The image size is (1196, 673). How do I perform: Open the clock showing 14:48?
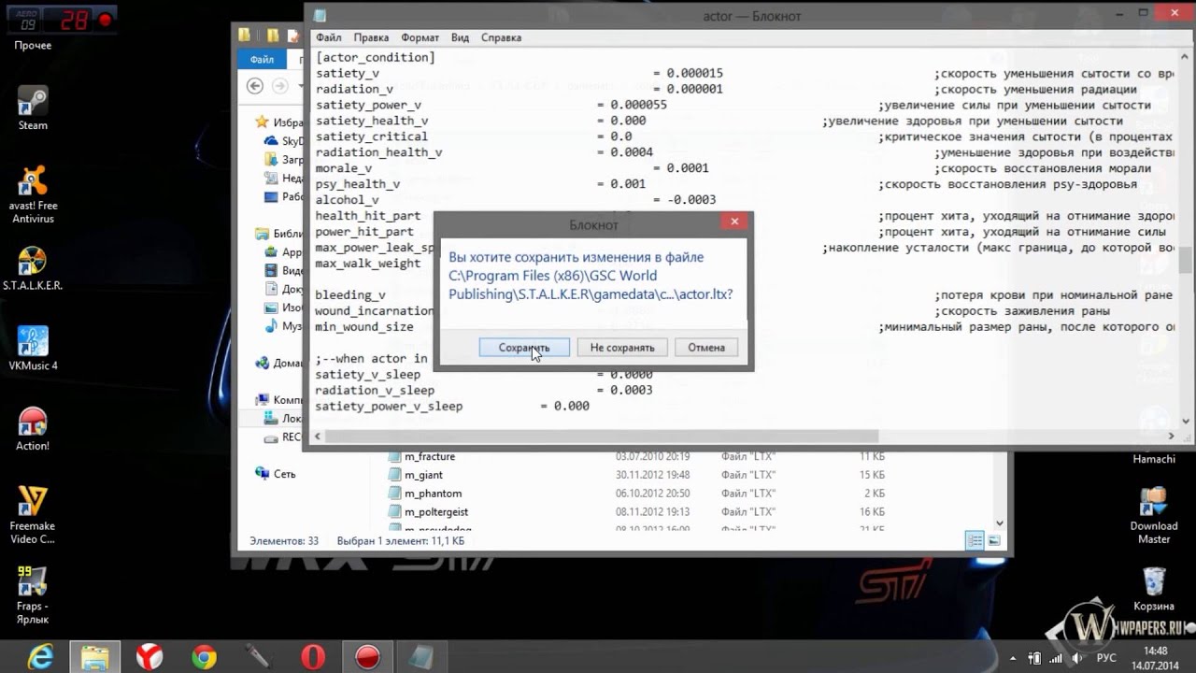click(x=1156, y=657)
